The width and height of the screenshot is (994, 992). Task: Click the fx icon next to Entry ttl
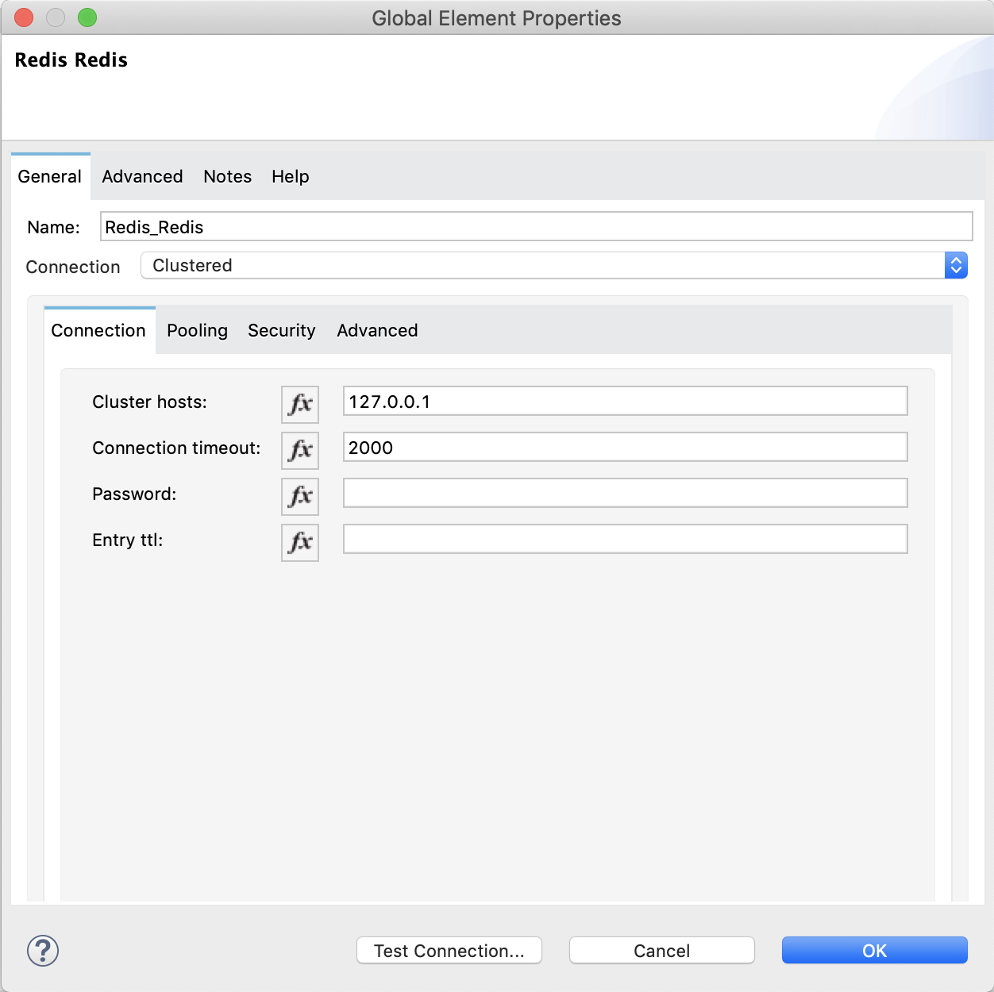pos(299,543)
